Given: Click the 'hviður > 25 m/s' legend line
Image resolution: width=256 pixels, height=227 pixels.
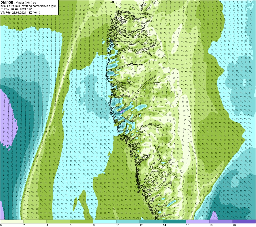Looking at the screenshot, I should (x=29, y=6).
